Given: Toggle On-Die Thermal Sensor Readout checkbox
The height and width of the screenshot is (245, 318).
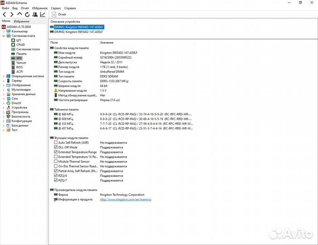Looking at the screenshot, I should point(56,166).
